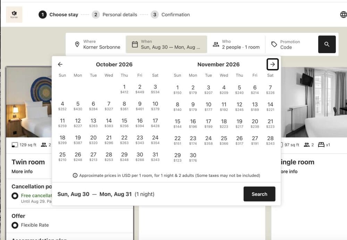This screenshot has height=240, width=347.
Task: Select November 24 priced $358
Action: [209, 140]
